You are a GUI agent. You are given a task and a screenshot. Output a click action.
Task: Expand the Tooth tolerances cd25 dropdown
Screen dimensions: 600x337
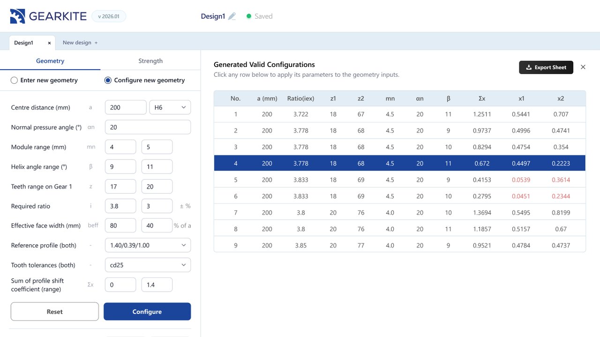coord(148,265)
